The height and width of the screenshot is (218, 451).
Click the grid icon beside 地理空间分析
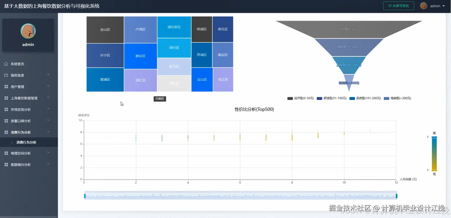pyautogui.click(x=6, y=153)
